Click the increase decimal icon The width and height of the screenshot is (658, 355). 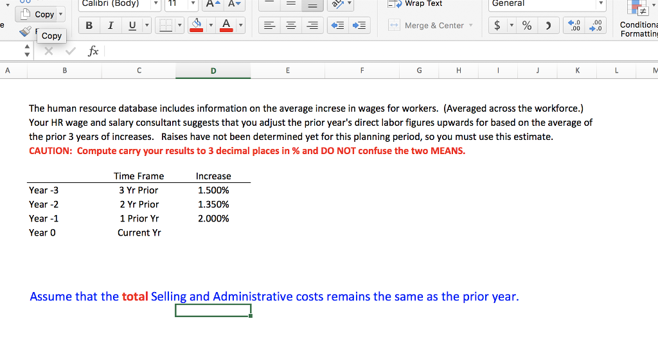click(x=575, y=26)
